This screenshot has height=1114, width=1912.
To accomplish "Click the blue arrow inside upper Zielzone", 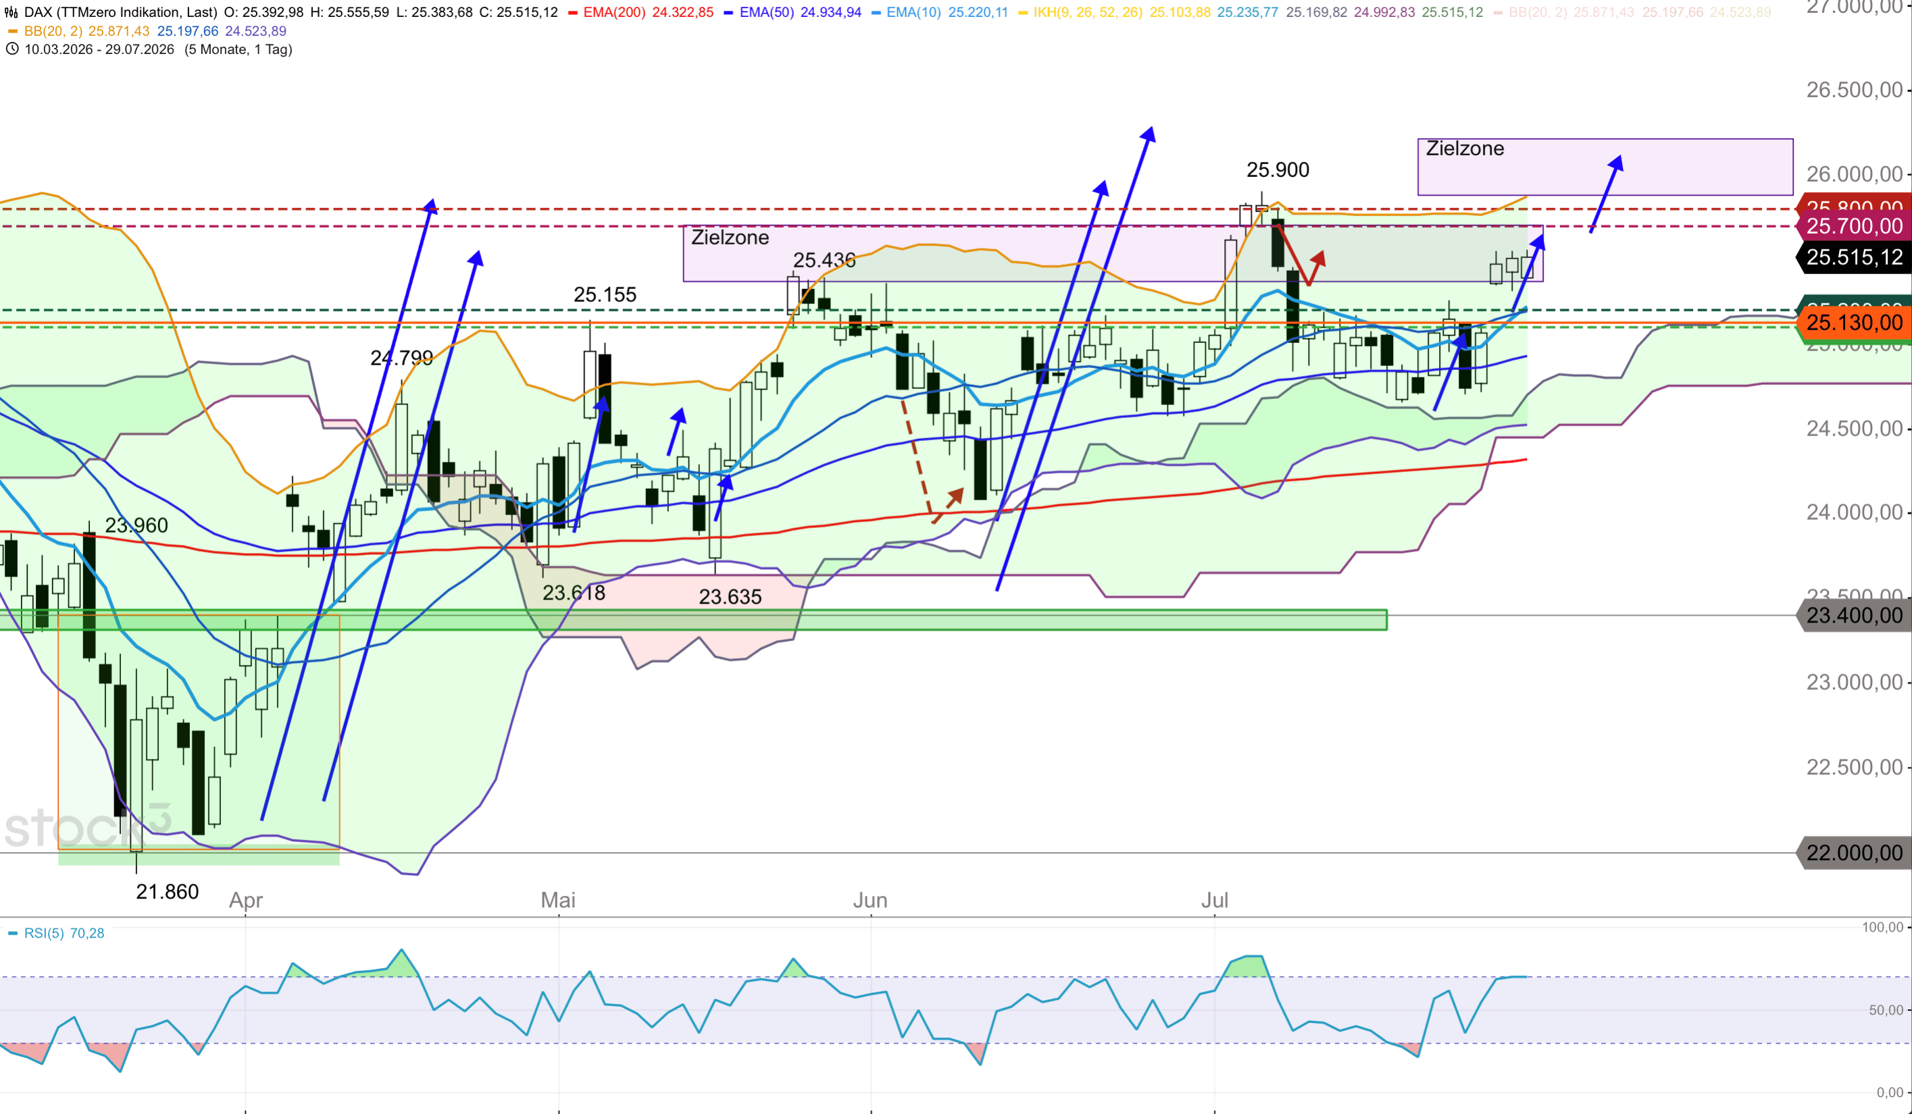I will 1606,194.
